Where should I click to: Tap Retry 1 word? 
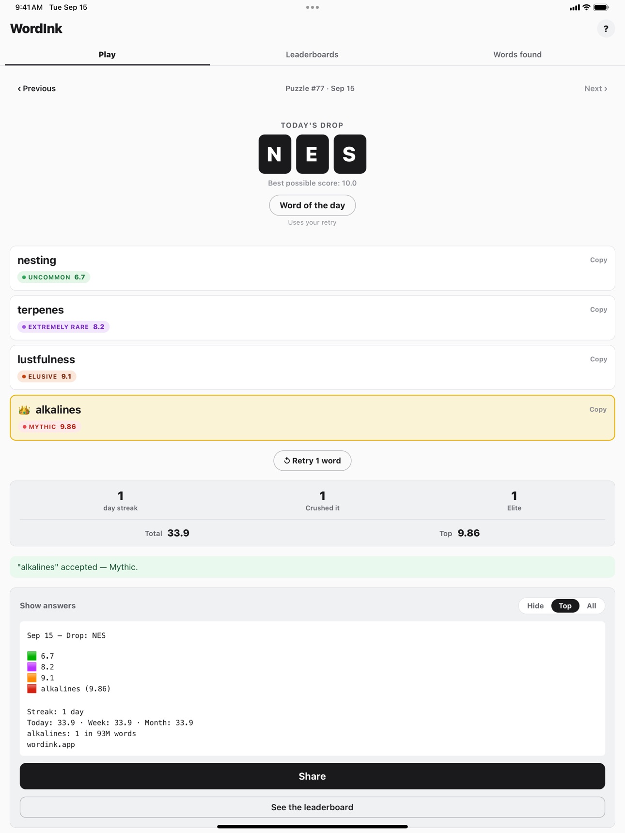(312, 461)
